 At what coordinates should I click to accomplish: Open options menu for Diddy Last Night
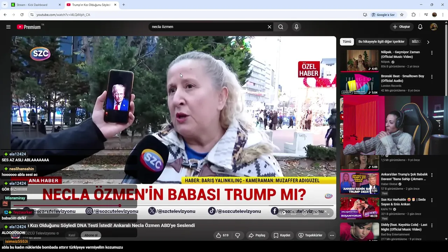(x=432, y=225)
